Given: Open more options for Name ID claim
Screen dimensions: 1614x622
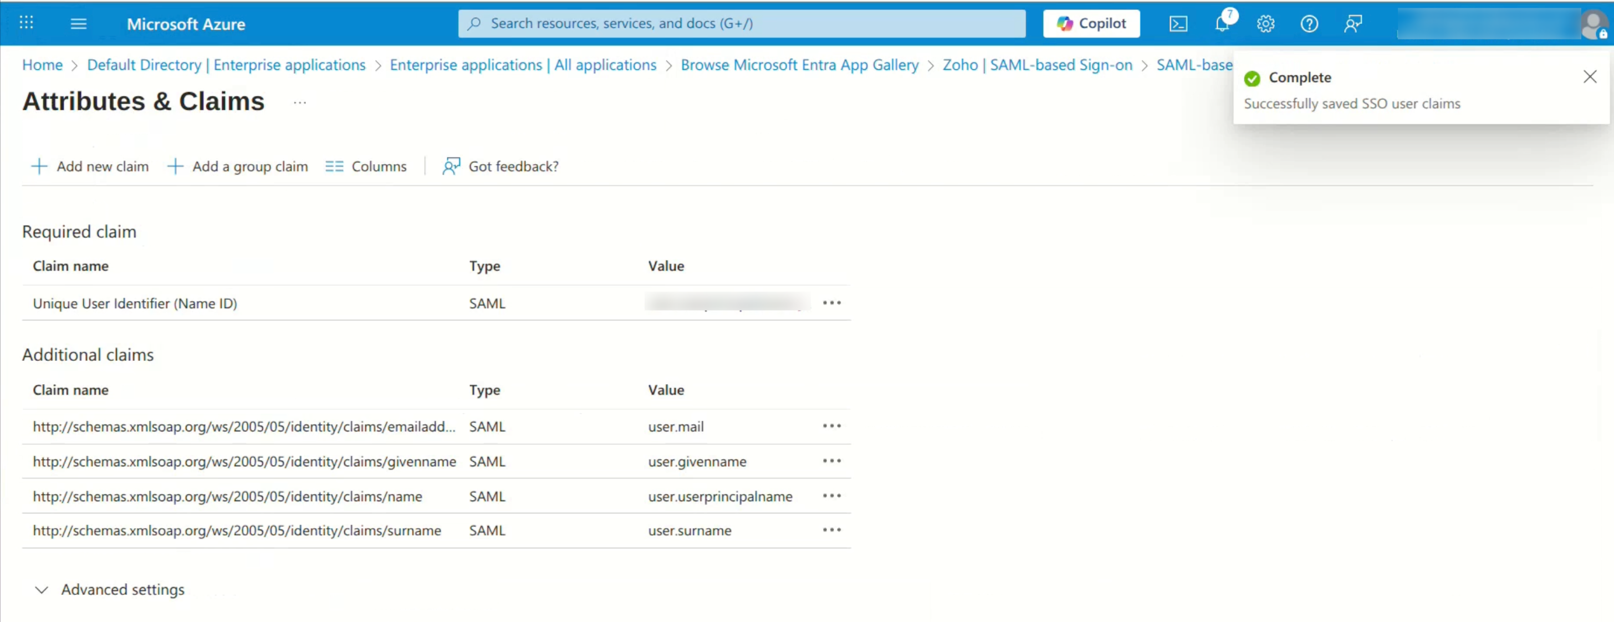Looking at the screenshot, I should 831,303.
